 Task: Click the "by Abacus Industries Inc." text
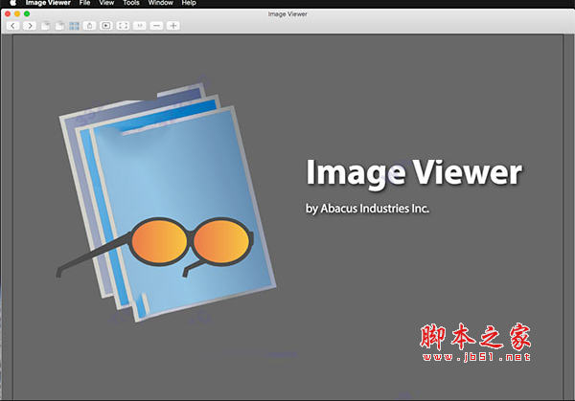(367, 209)
